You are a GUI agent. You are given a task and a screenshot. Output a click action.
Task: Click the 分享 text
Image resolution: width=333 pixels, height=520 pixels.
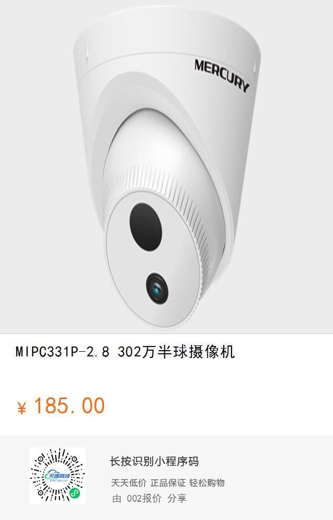pos(177,498)
